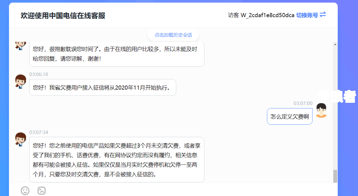The height and width of the screenshot is (196, 358).
Task: Click agent avatar next to 03:06:18 message
Action: 21,81
